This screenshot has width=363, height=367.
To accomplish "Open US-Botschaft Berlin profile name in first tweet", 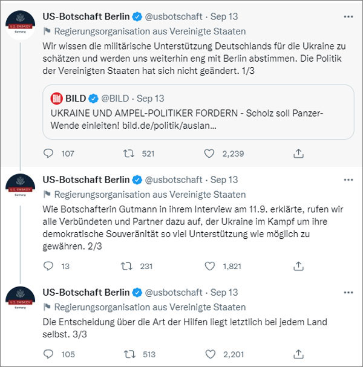I will point(86,16).
